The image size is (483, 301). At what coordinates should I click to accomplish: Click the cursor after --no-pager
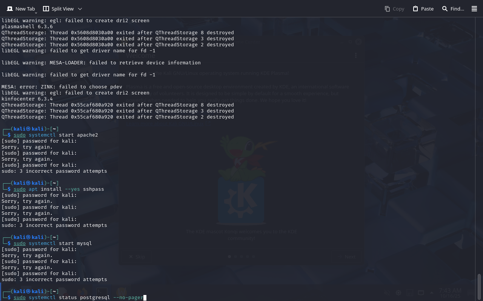pos(145,298)
